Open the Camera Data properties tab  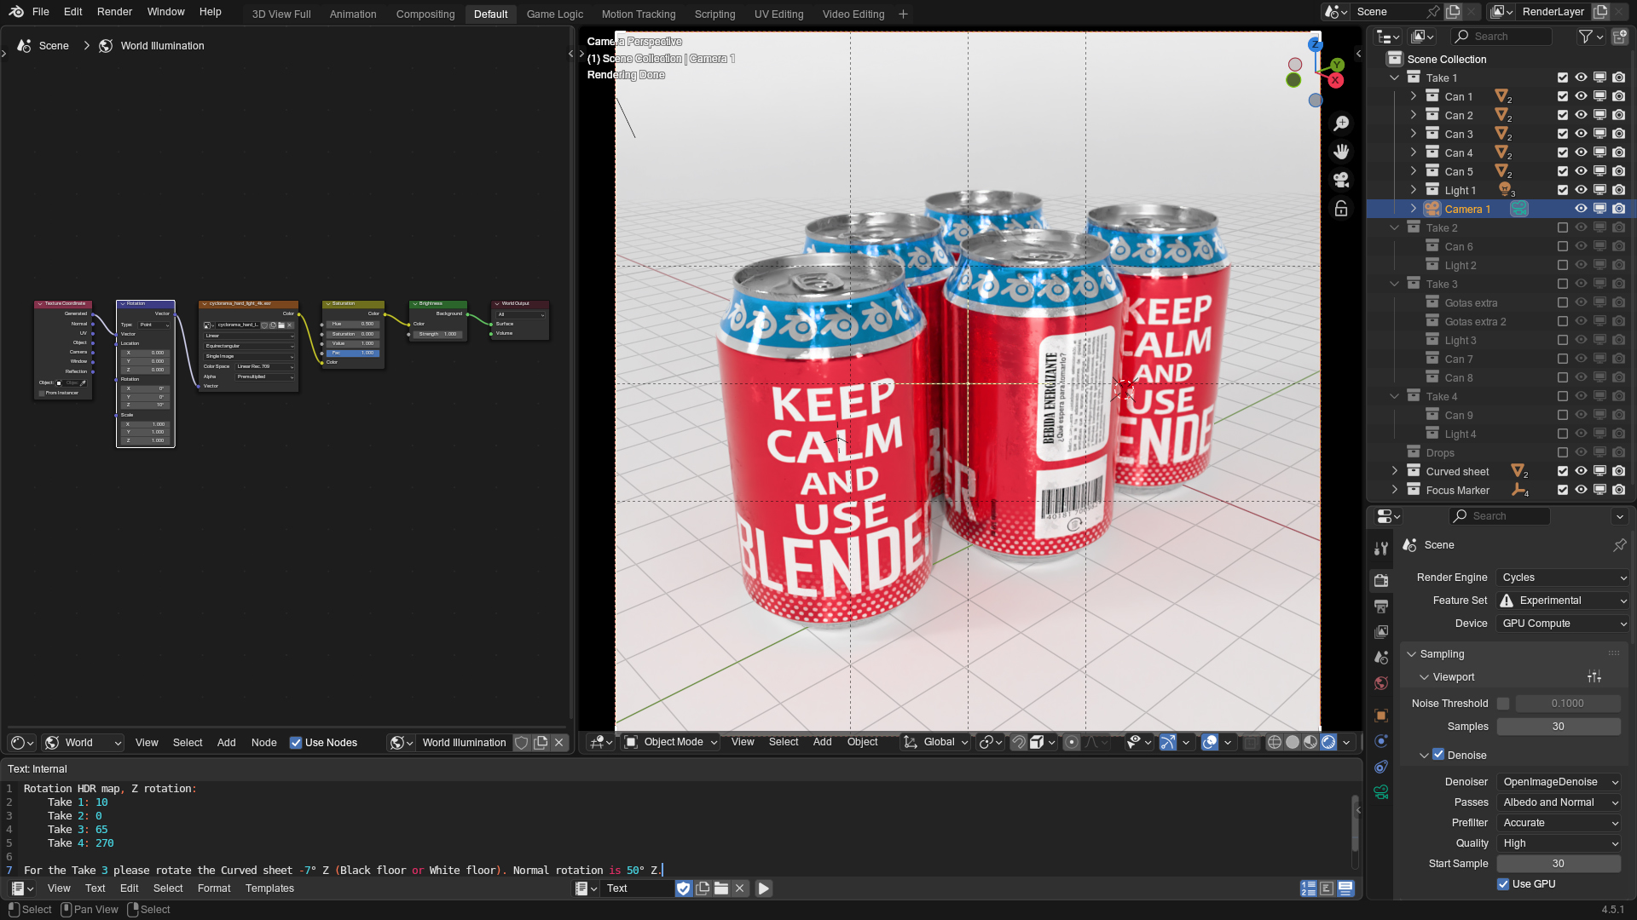pos(1381,792)
